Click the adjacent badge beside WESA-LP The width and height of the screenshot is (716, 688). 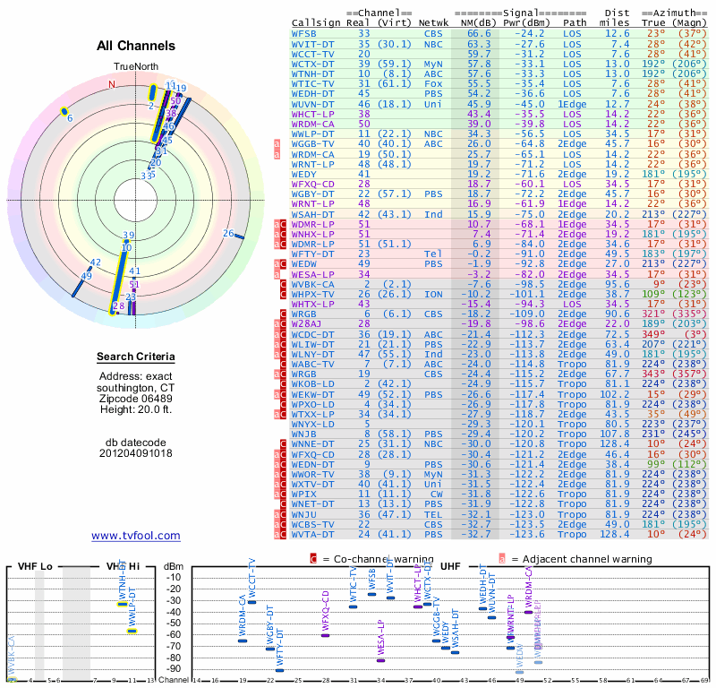point(277,275)
